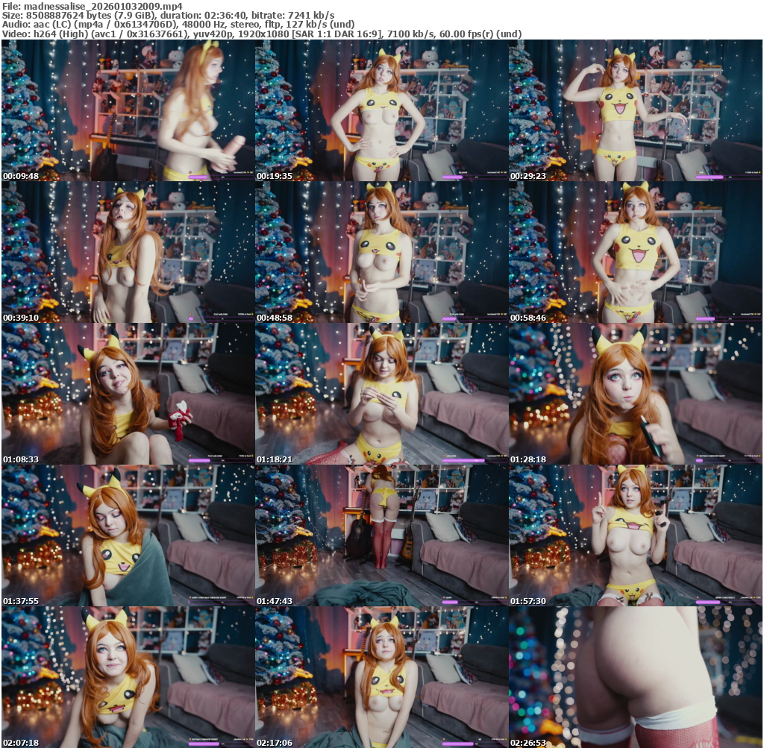Click the 'Video: h264 (High)' header line
This screenshot has width=764, height=748.
click(262, 34)
